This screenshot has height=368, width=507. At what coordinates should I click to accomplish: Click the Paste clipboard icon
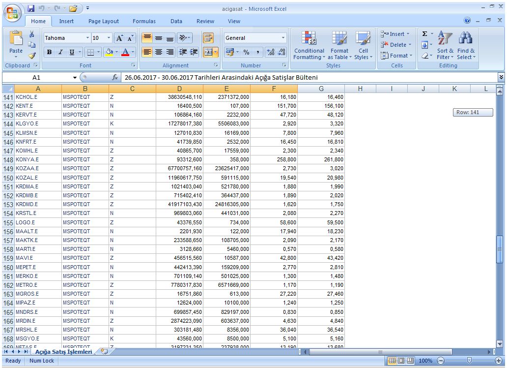[16, 38]
